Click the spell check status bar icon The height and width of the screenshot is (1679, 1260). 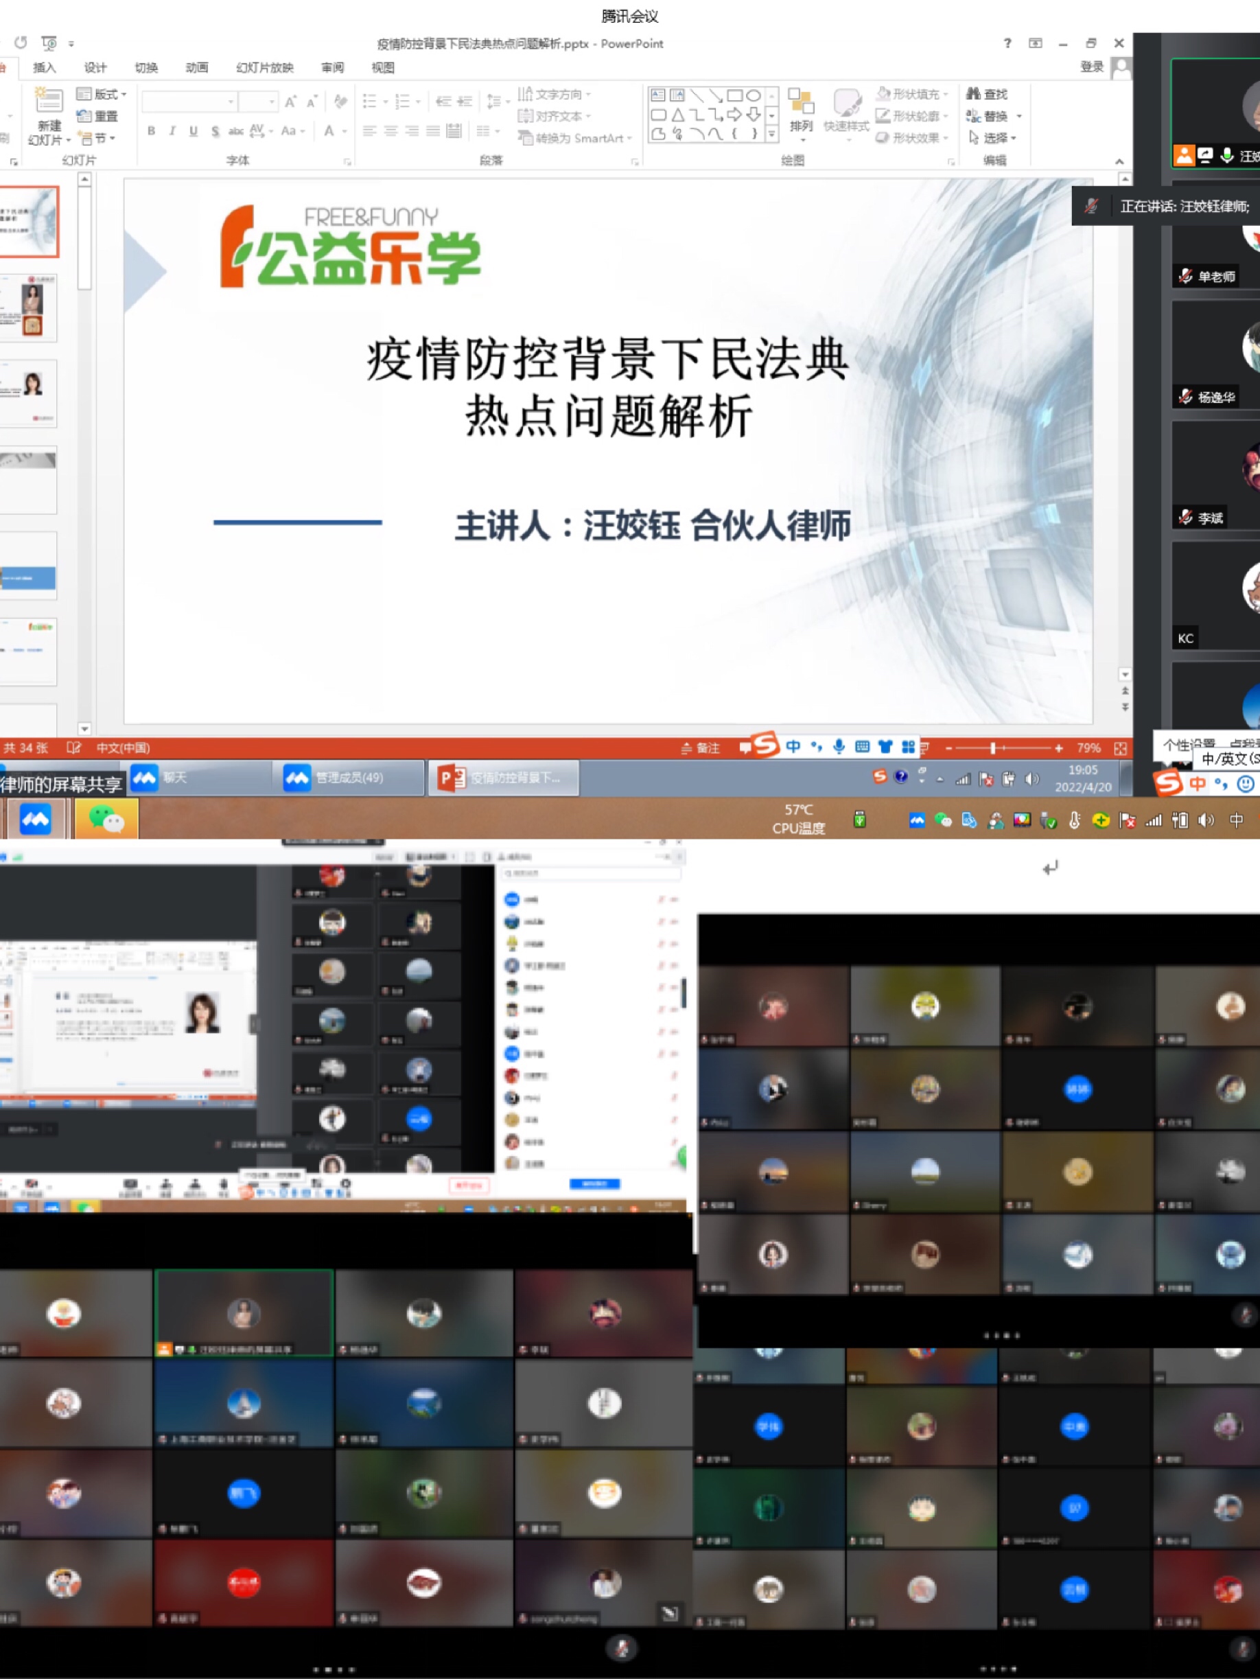pyautogui.click(x=73, y=748)
